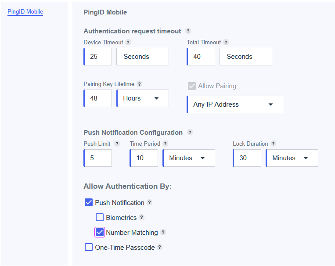
Task: Enable the One-Time Passcode checkbox
Action: [x=89, y=248]
